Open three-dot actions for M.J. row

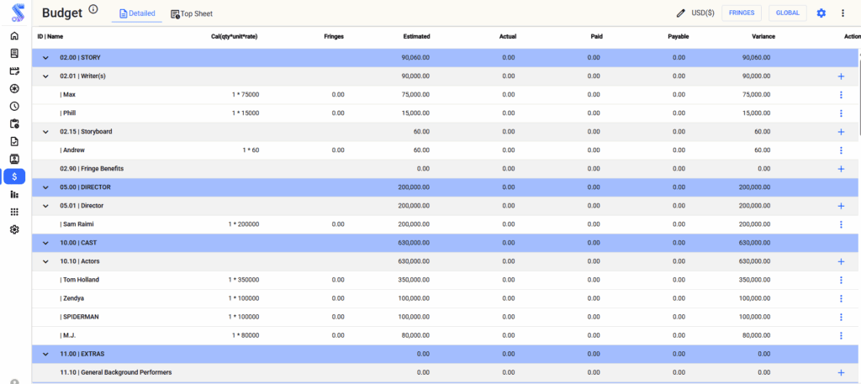click(841, 336)
